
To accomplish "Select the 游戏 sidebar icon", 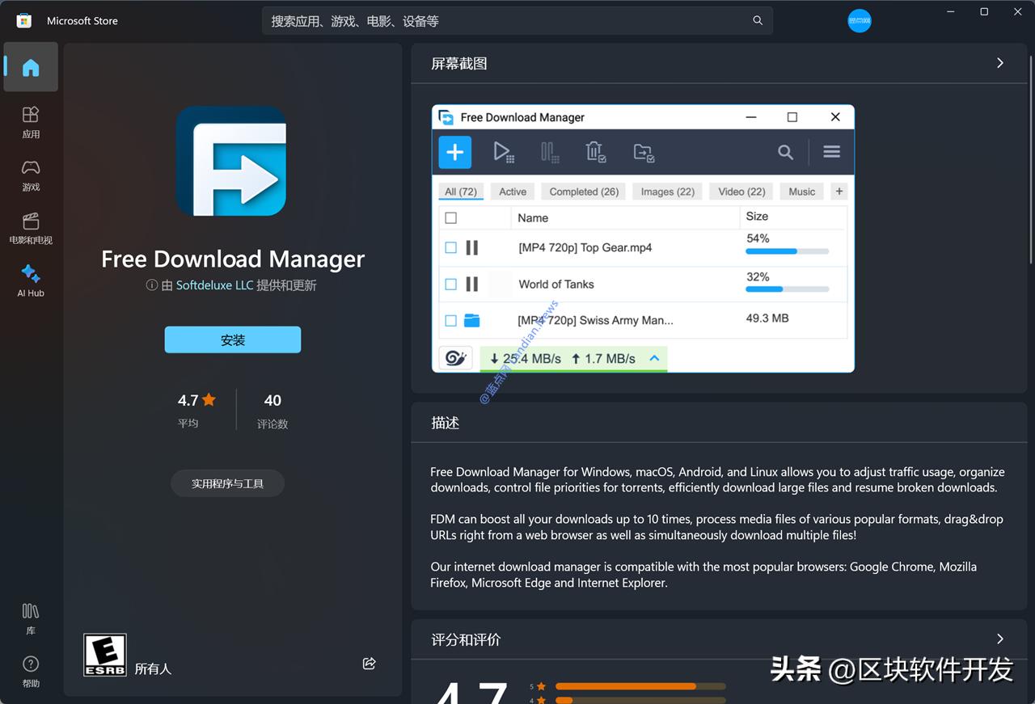I will coord(30,175).
